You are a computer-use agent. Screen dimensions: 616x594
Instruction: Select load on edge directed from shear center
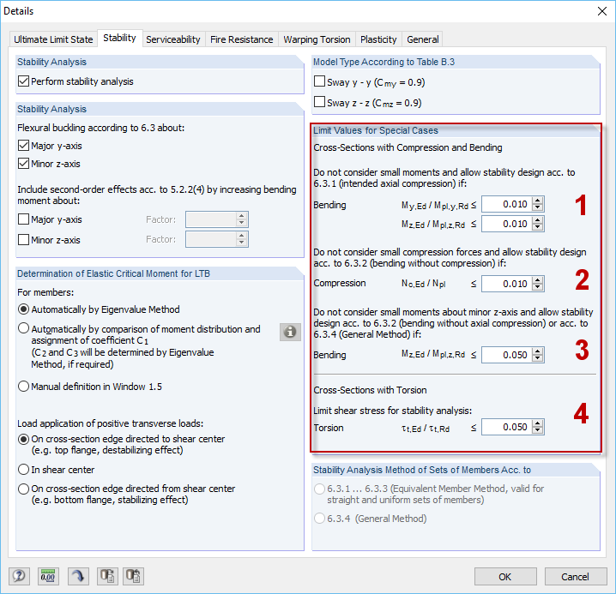[x=23, y=489]
